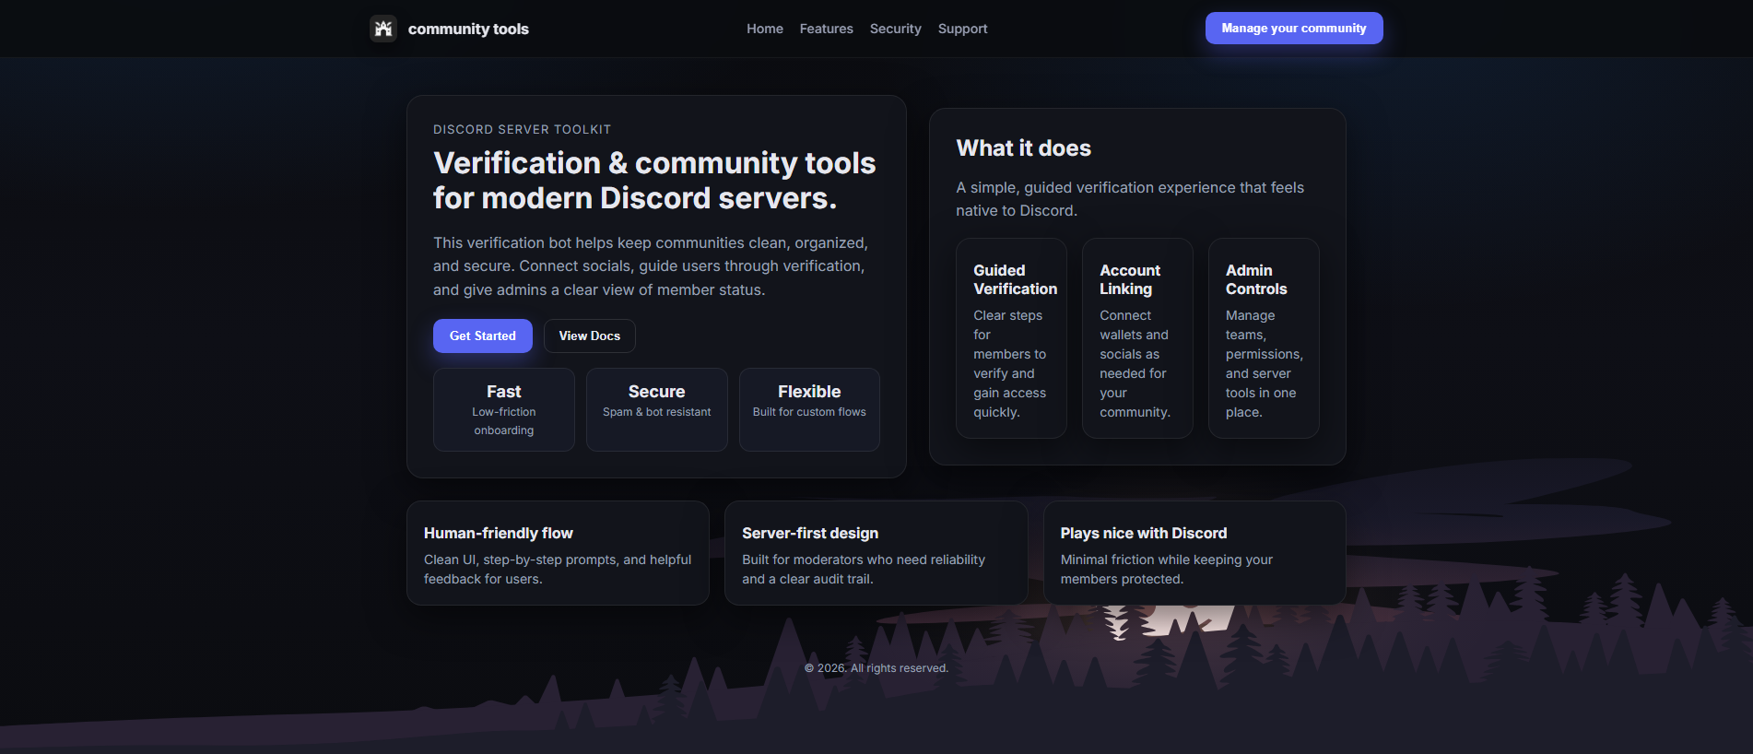
Task: Click 'Clear steps for members' description
Action: (1010, 364)
